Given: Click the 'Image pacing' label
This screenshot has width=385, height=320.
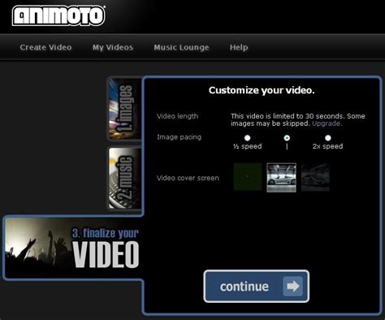Looking at the screenshot, I should click(x=179, y=137).
